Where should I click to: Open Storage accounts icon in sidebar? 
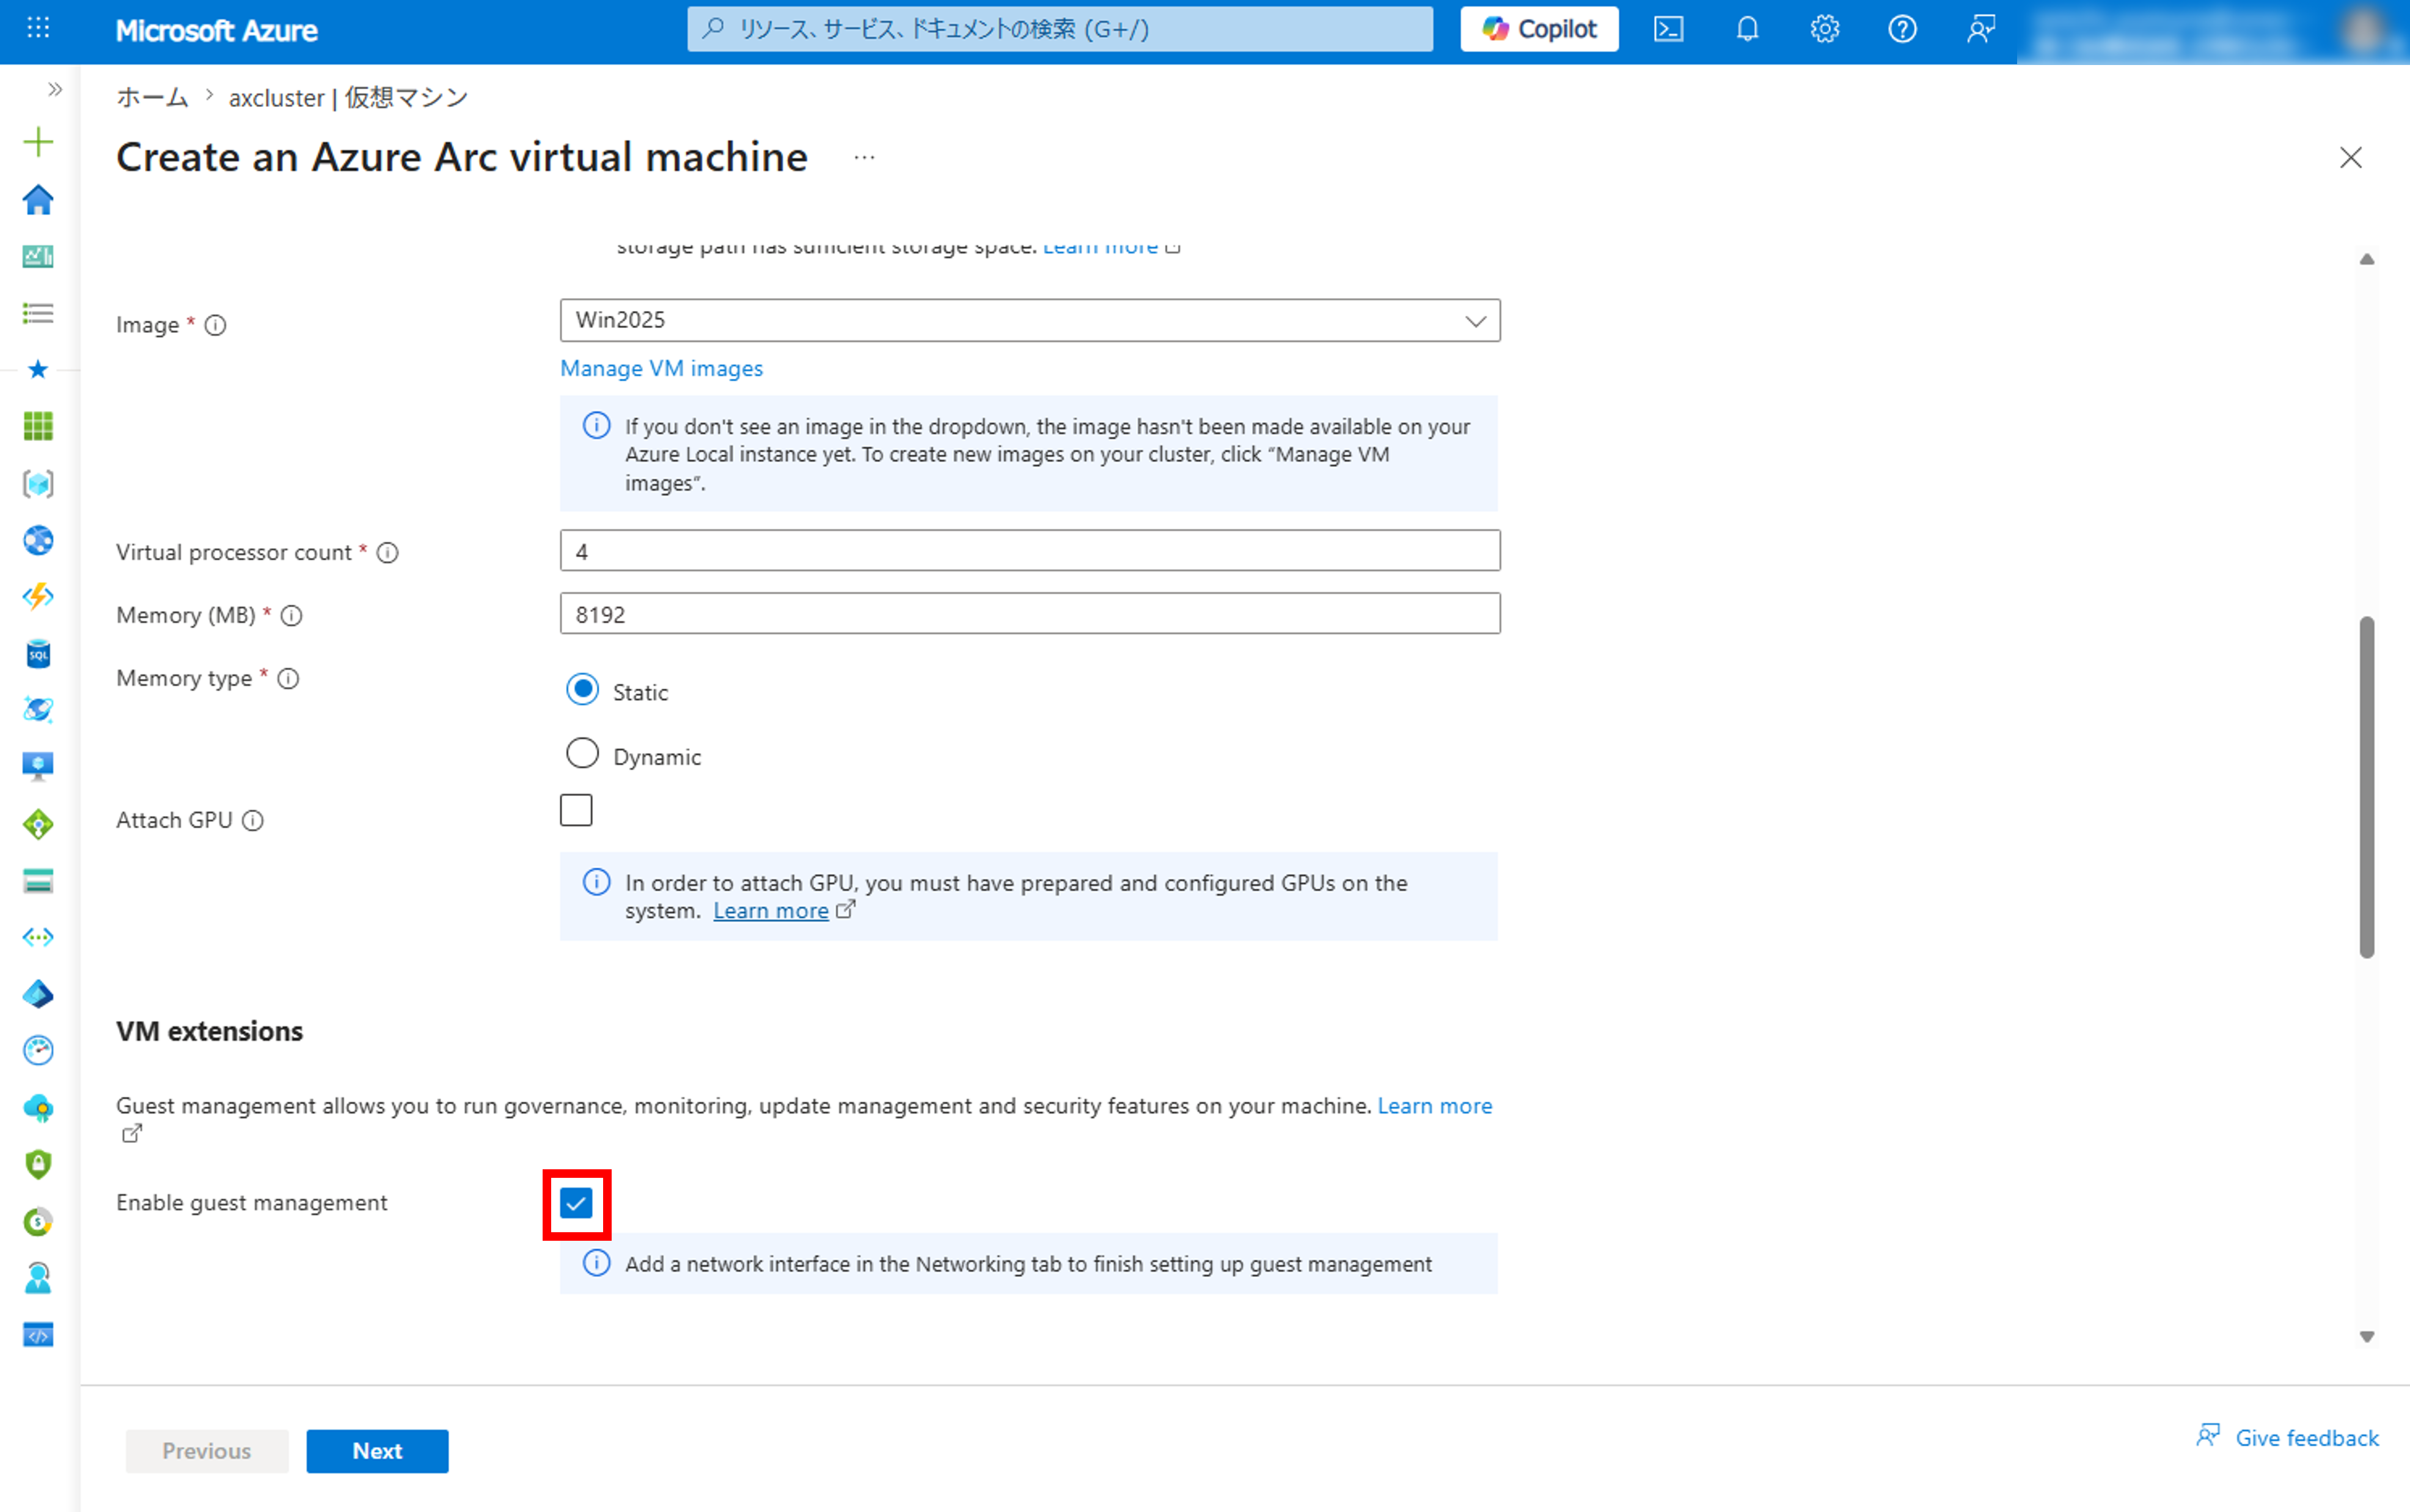pos(38,881)
